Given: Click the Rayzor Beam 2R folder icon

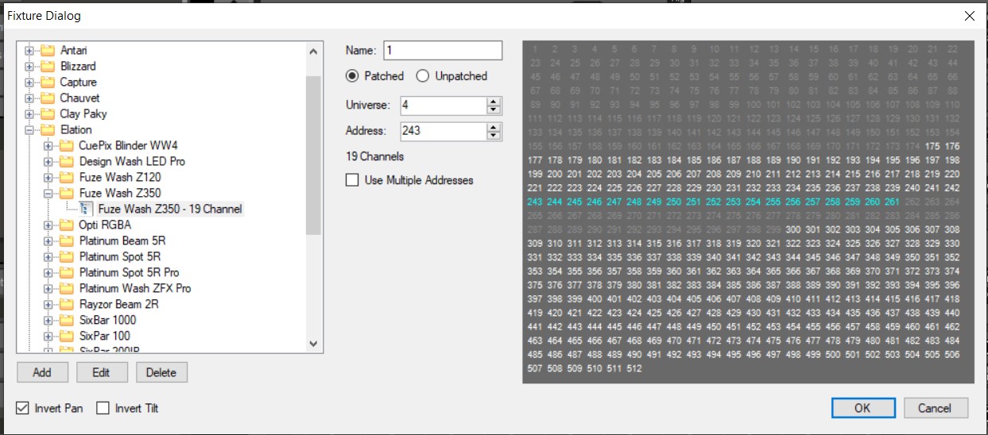Looking at the screenshot, I should click(67, 305).
